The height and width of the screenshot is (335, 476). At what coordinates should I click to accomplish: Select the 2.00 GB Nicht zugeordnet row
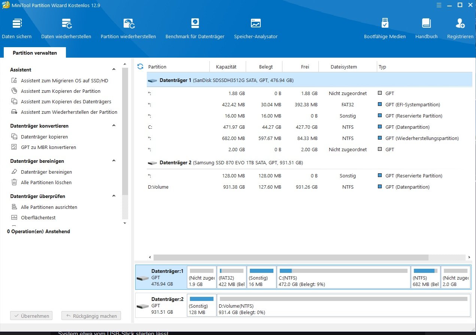pos(309,150)
